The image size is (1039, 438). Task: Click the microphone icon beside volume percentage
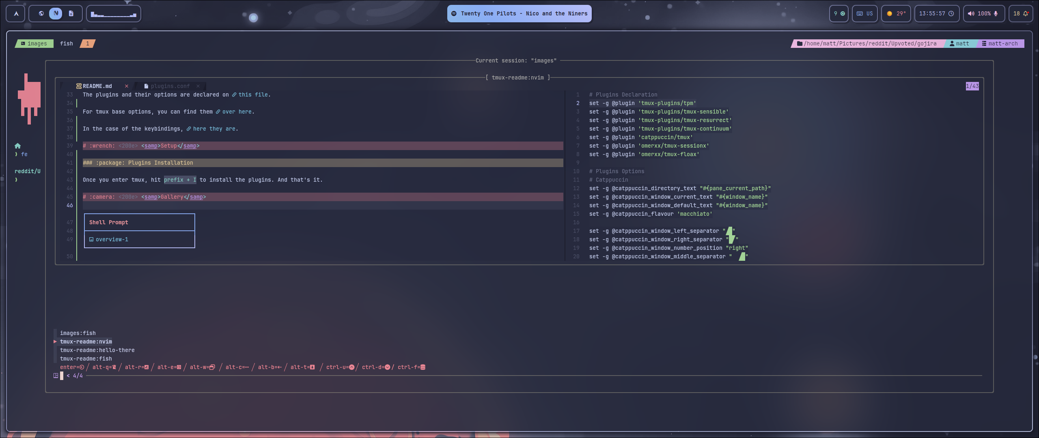click(996, 13)
